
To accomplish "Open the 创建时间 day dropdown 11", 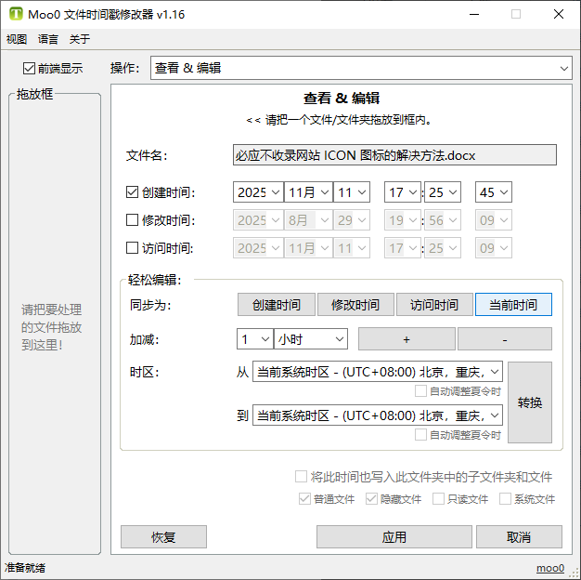I will tap(352, 192).
